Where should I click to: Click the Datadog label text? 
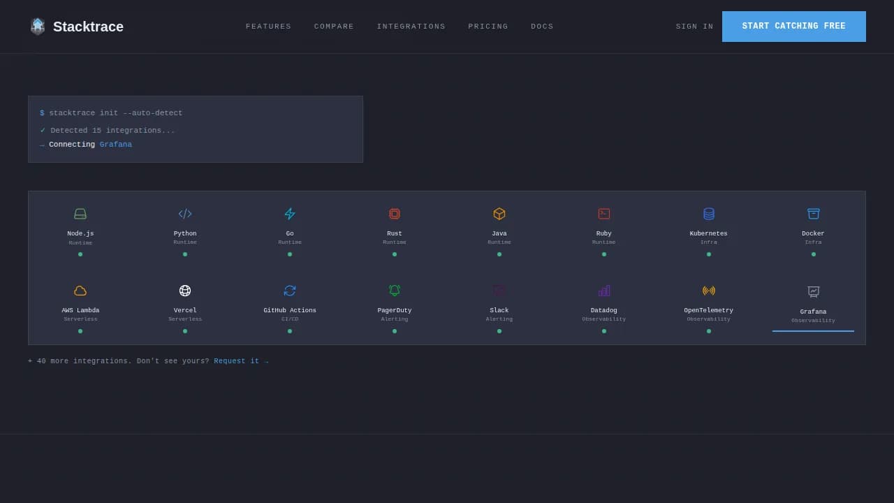(604, 310)
